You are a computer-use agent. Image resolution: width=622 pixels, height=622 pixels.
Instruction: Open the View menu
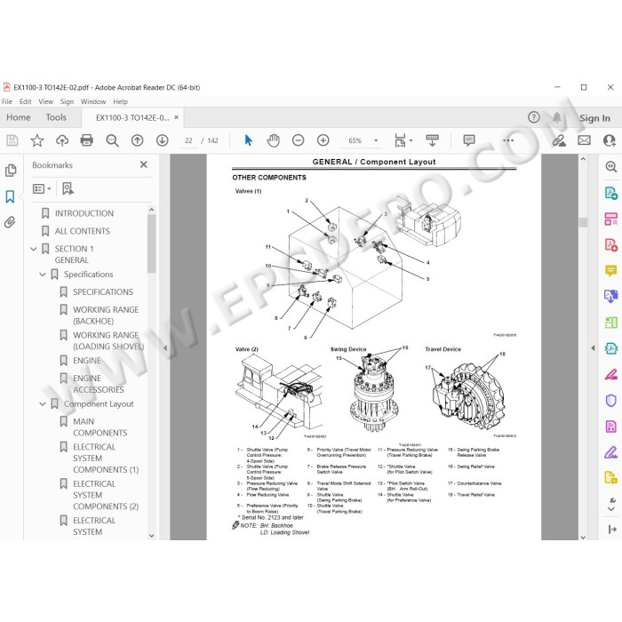coord(45,101)
